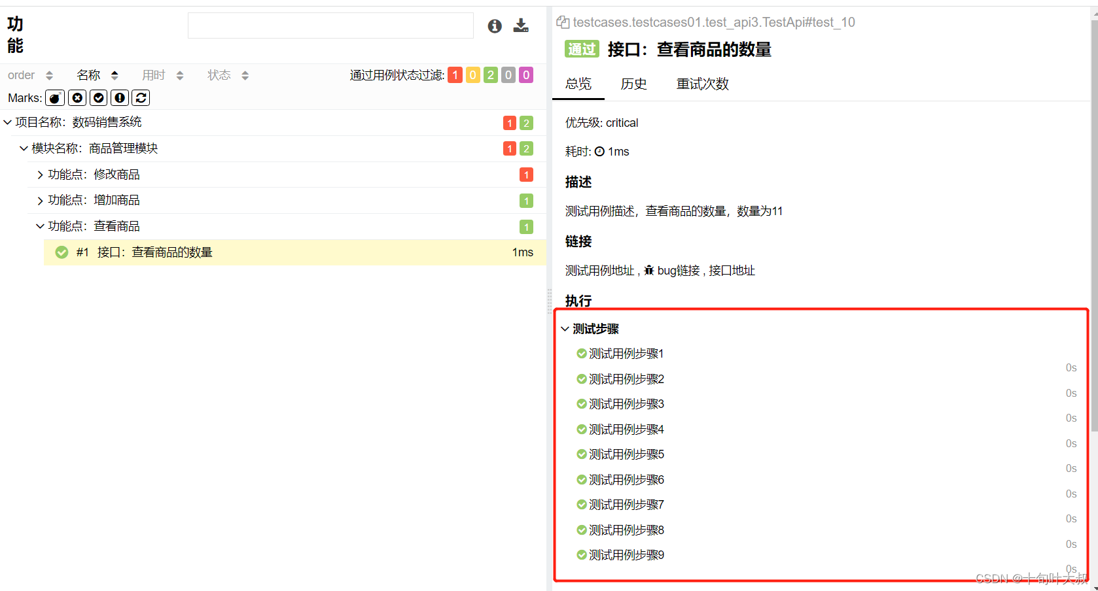Collapse the 测试步骤 section
Viewport: 1098px width, 591px height.
point(565,329)
